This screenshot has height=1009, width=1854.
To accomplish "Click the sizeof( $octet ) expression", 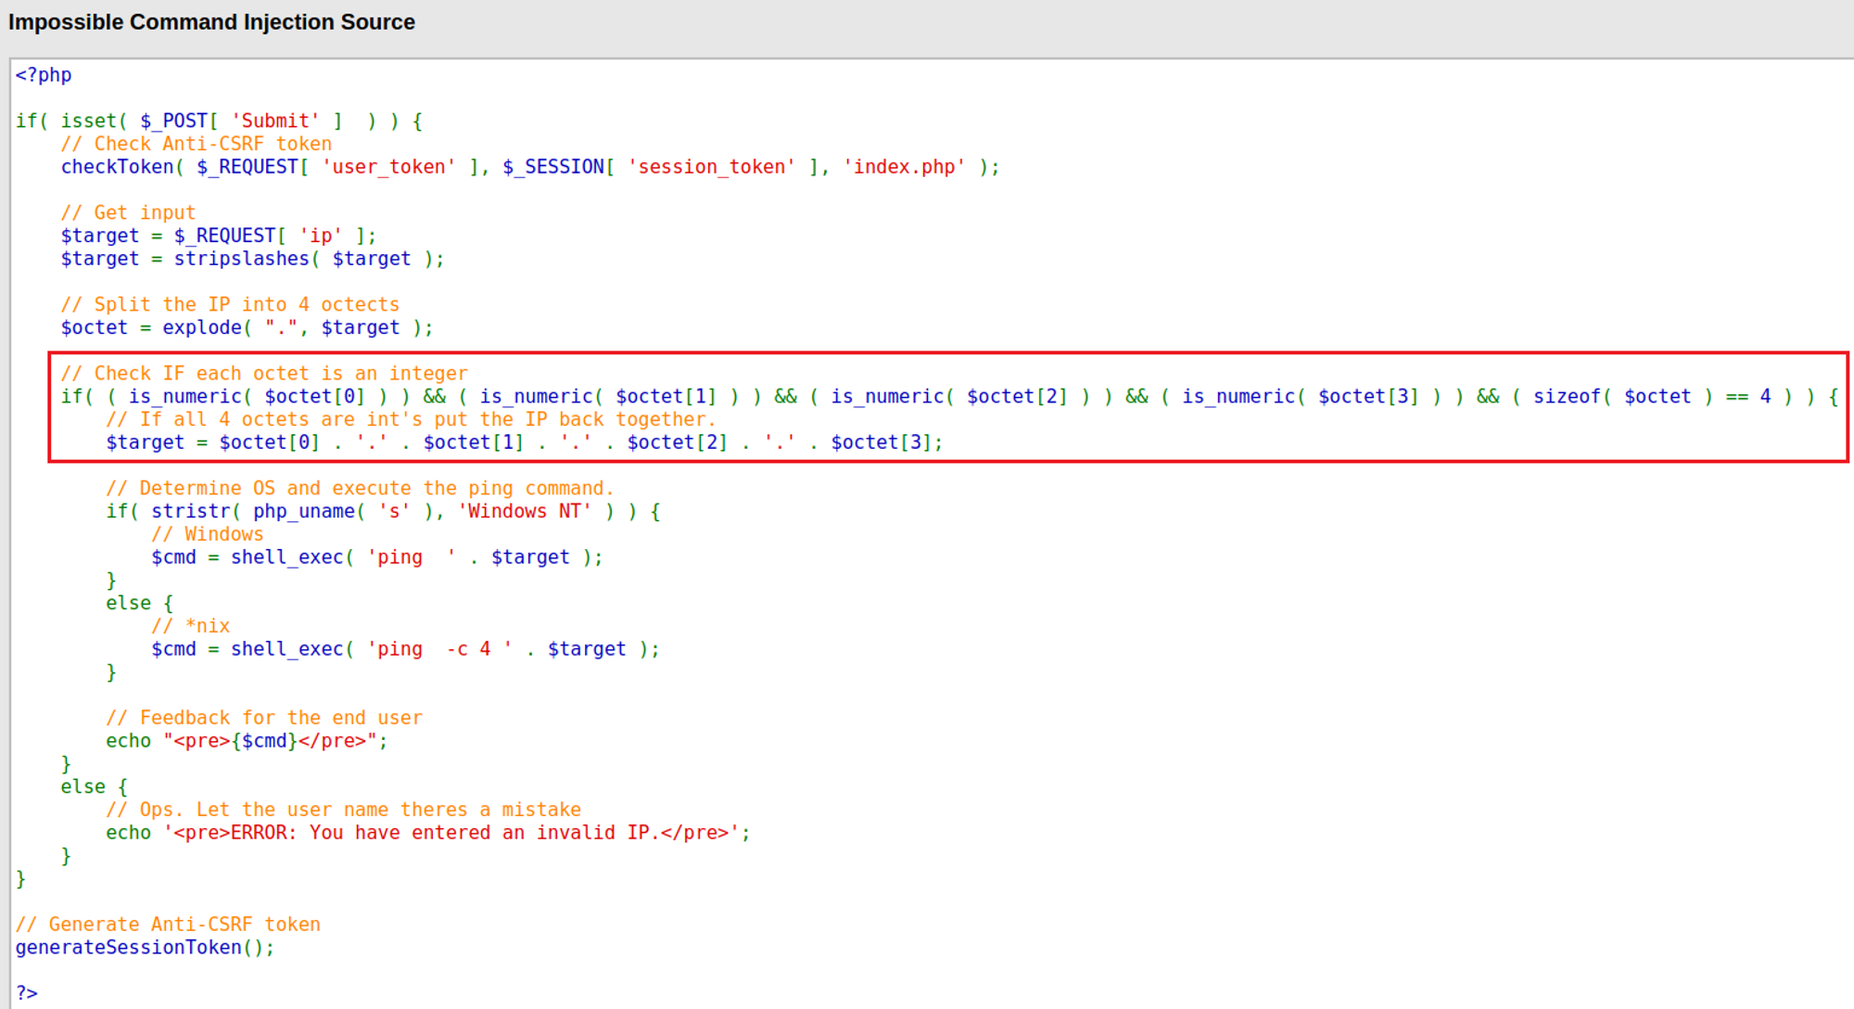I will [x=1622, y=396].
